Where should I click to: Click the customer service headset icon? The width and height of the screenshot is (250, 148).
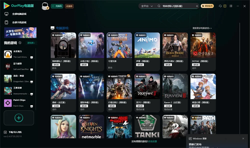(220, 6)
